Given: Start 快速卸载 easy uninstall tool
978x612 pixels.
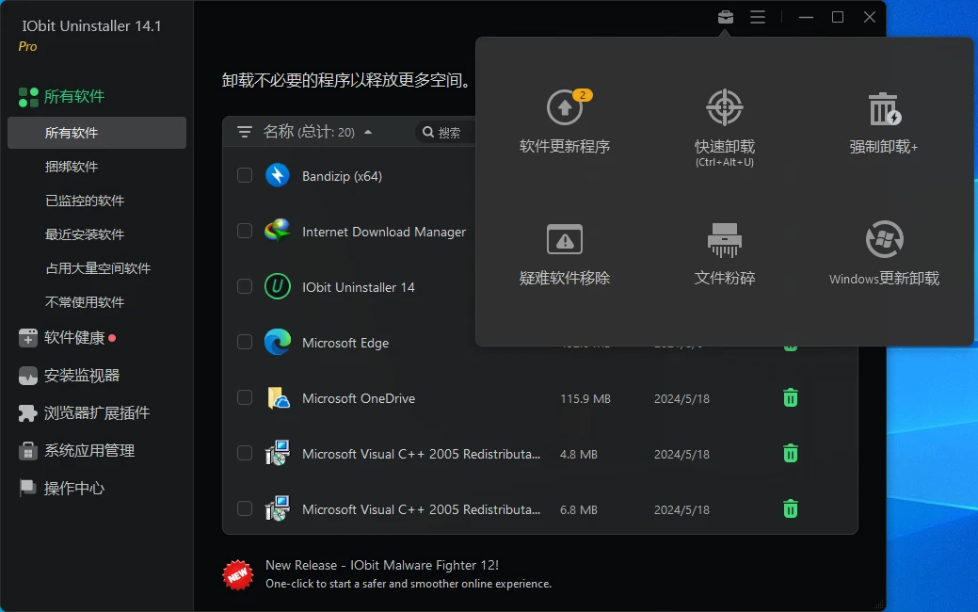Looking at the screenshot, I should [725, 128].
